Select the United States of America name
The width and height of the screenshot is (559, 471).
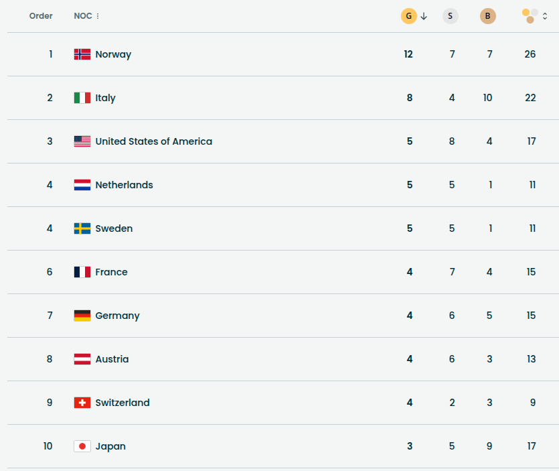(153, 141)
